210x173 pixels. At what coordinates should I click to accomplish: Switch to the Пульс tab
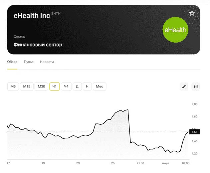pos(29,62)
